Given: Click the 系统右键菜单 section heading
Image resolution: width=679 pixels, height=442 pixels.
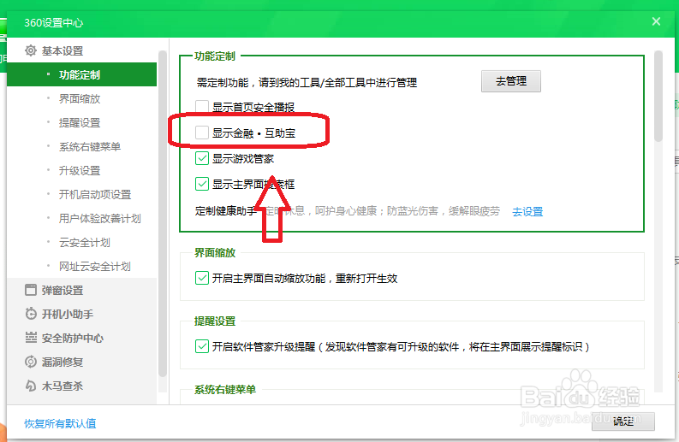Looking at the screenshot, I should pyautogui.click(x=224, y=389).
